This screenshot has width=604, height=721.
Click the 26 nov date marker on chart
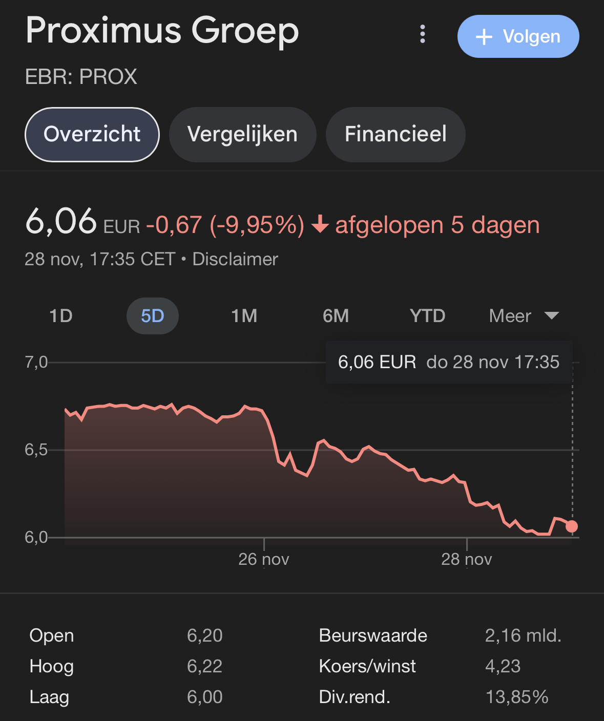(x=264, y=559)
